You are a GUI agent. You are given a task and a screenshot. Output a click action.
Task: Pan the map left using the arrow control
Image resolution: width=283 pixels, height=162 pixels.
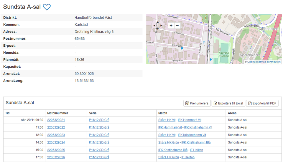154,26
